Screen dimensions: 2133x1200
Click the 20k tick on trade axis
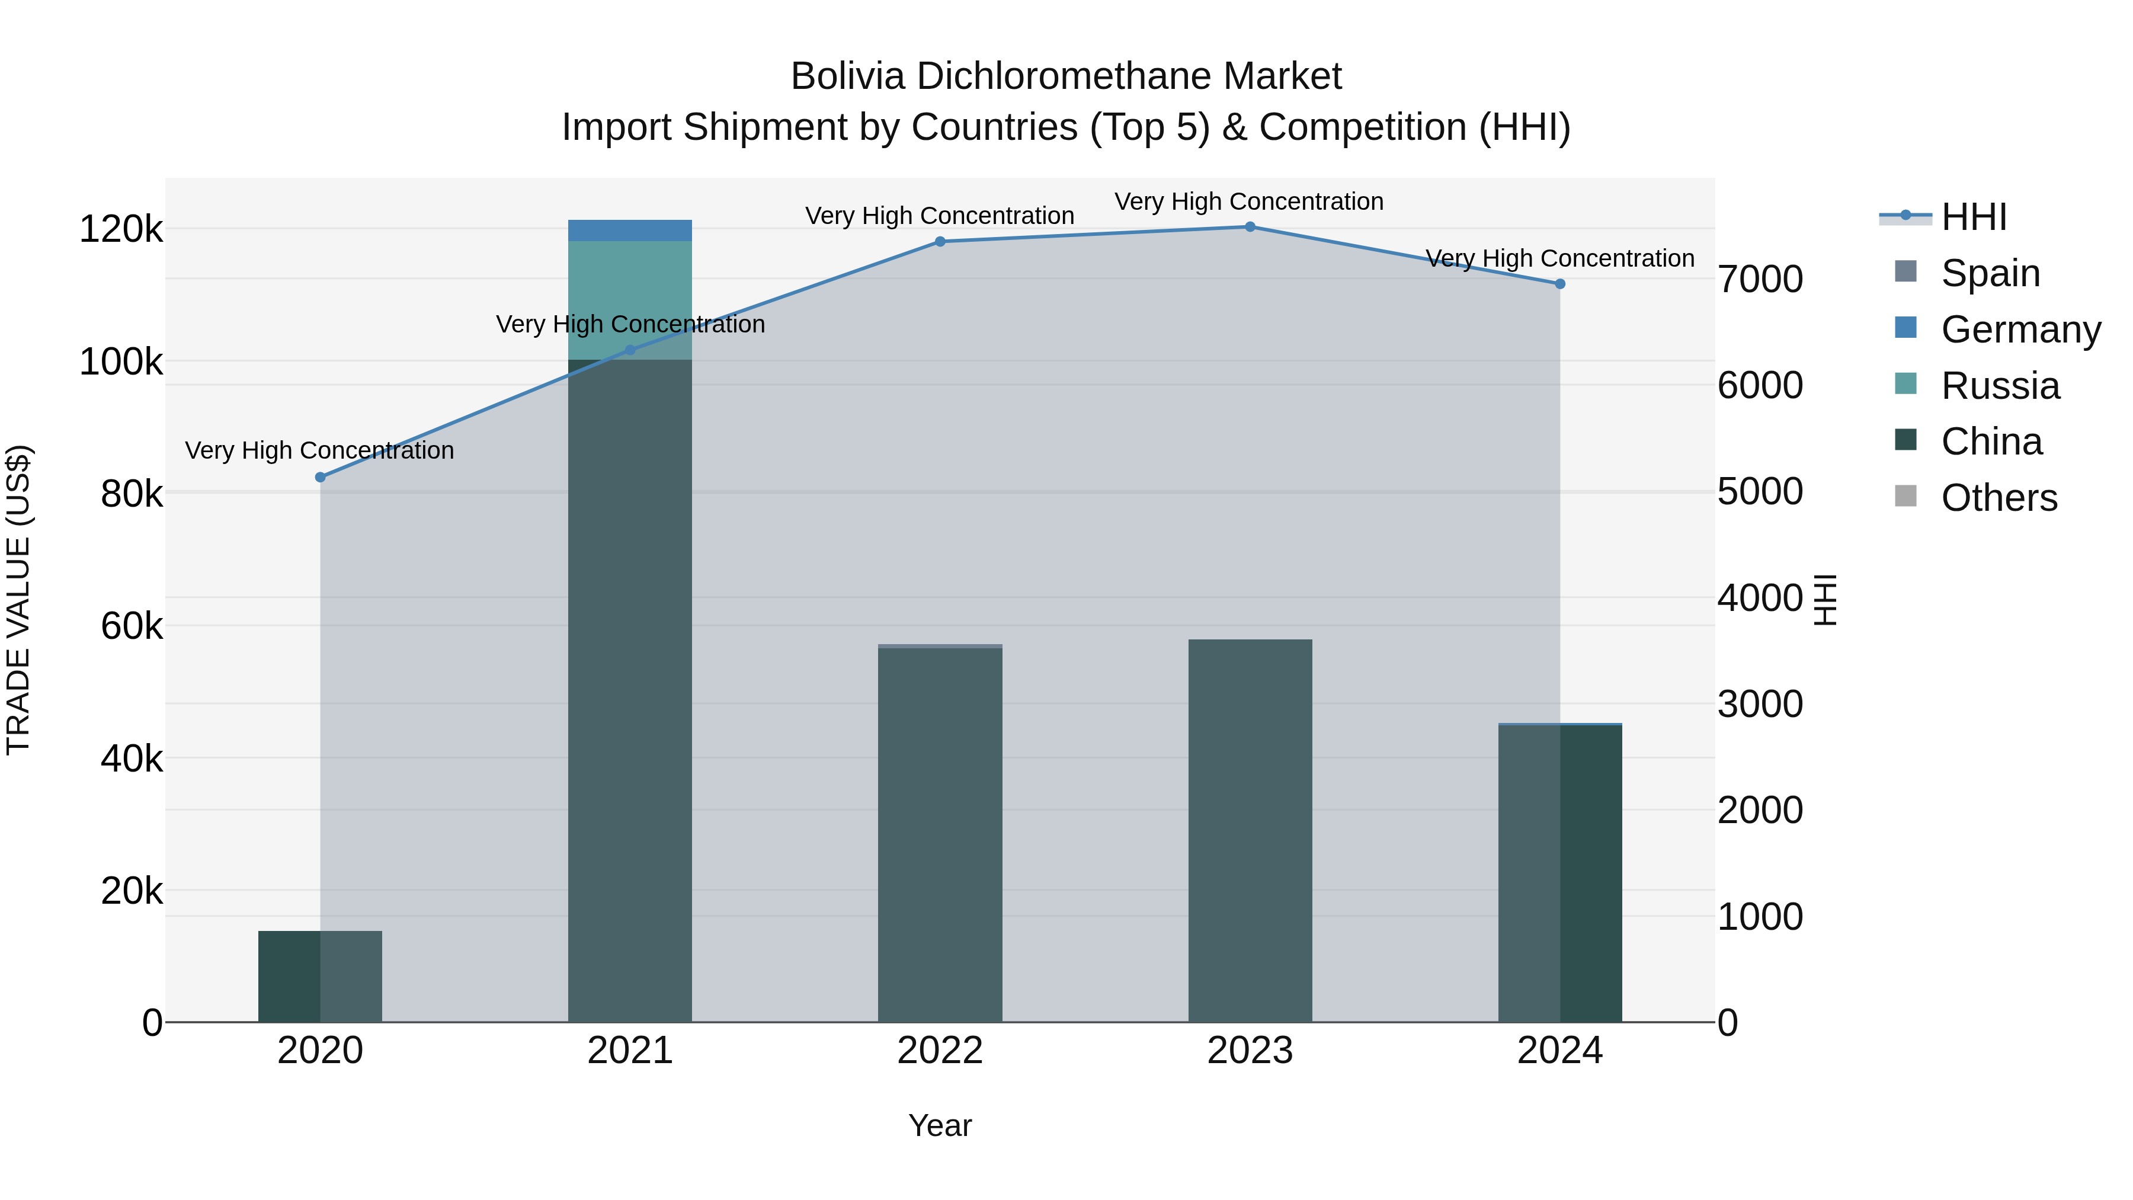click(x=132, y=891)
